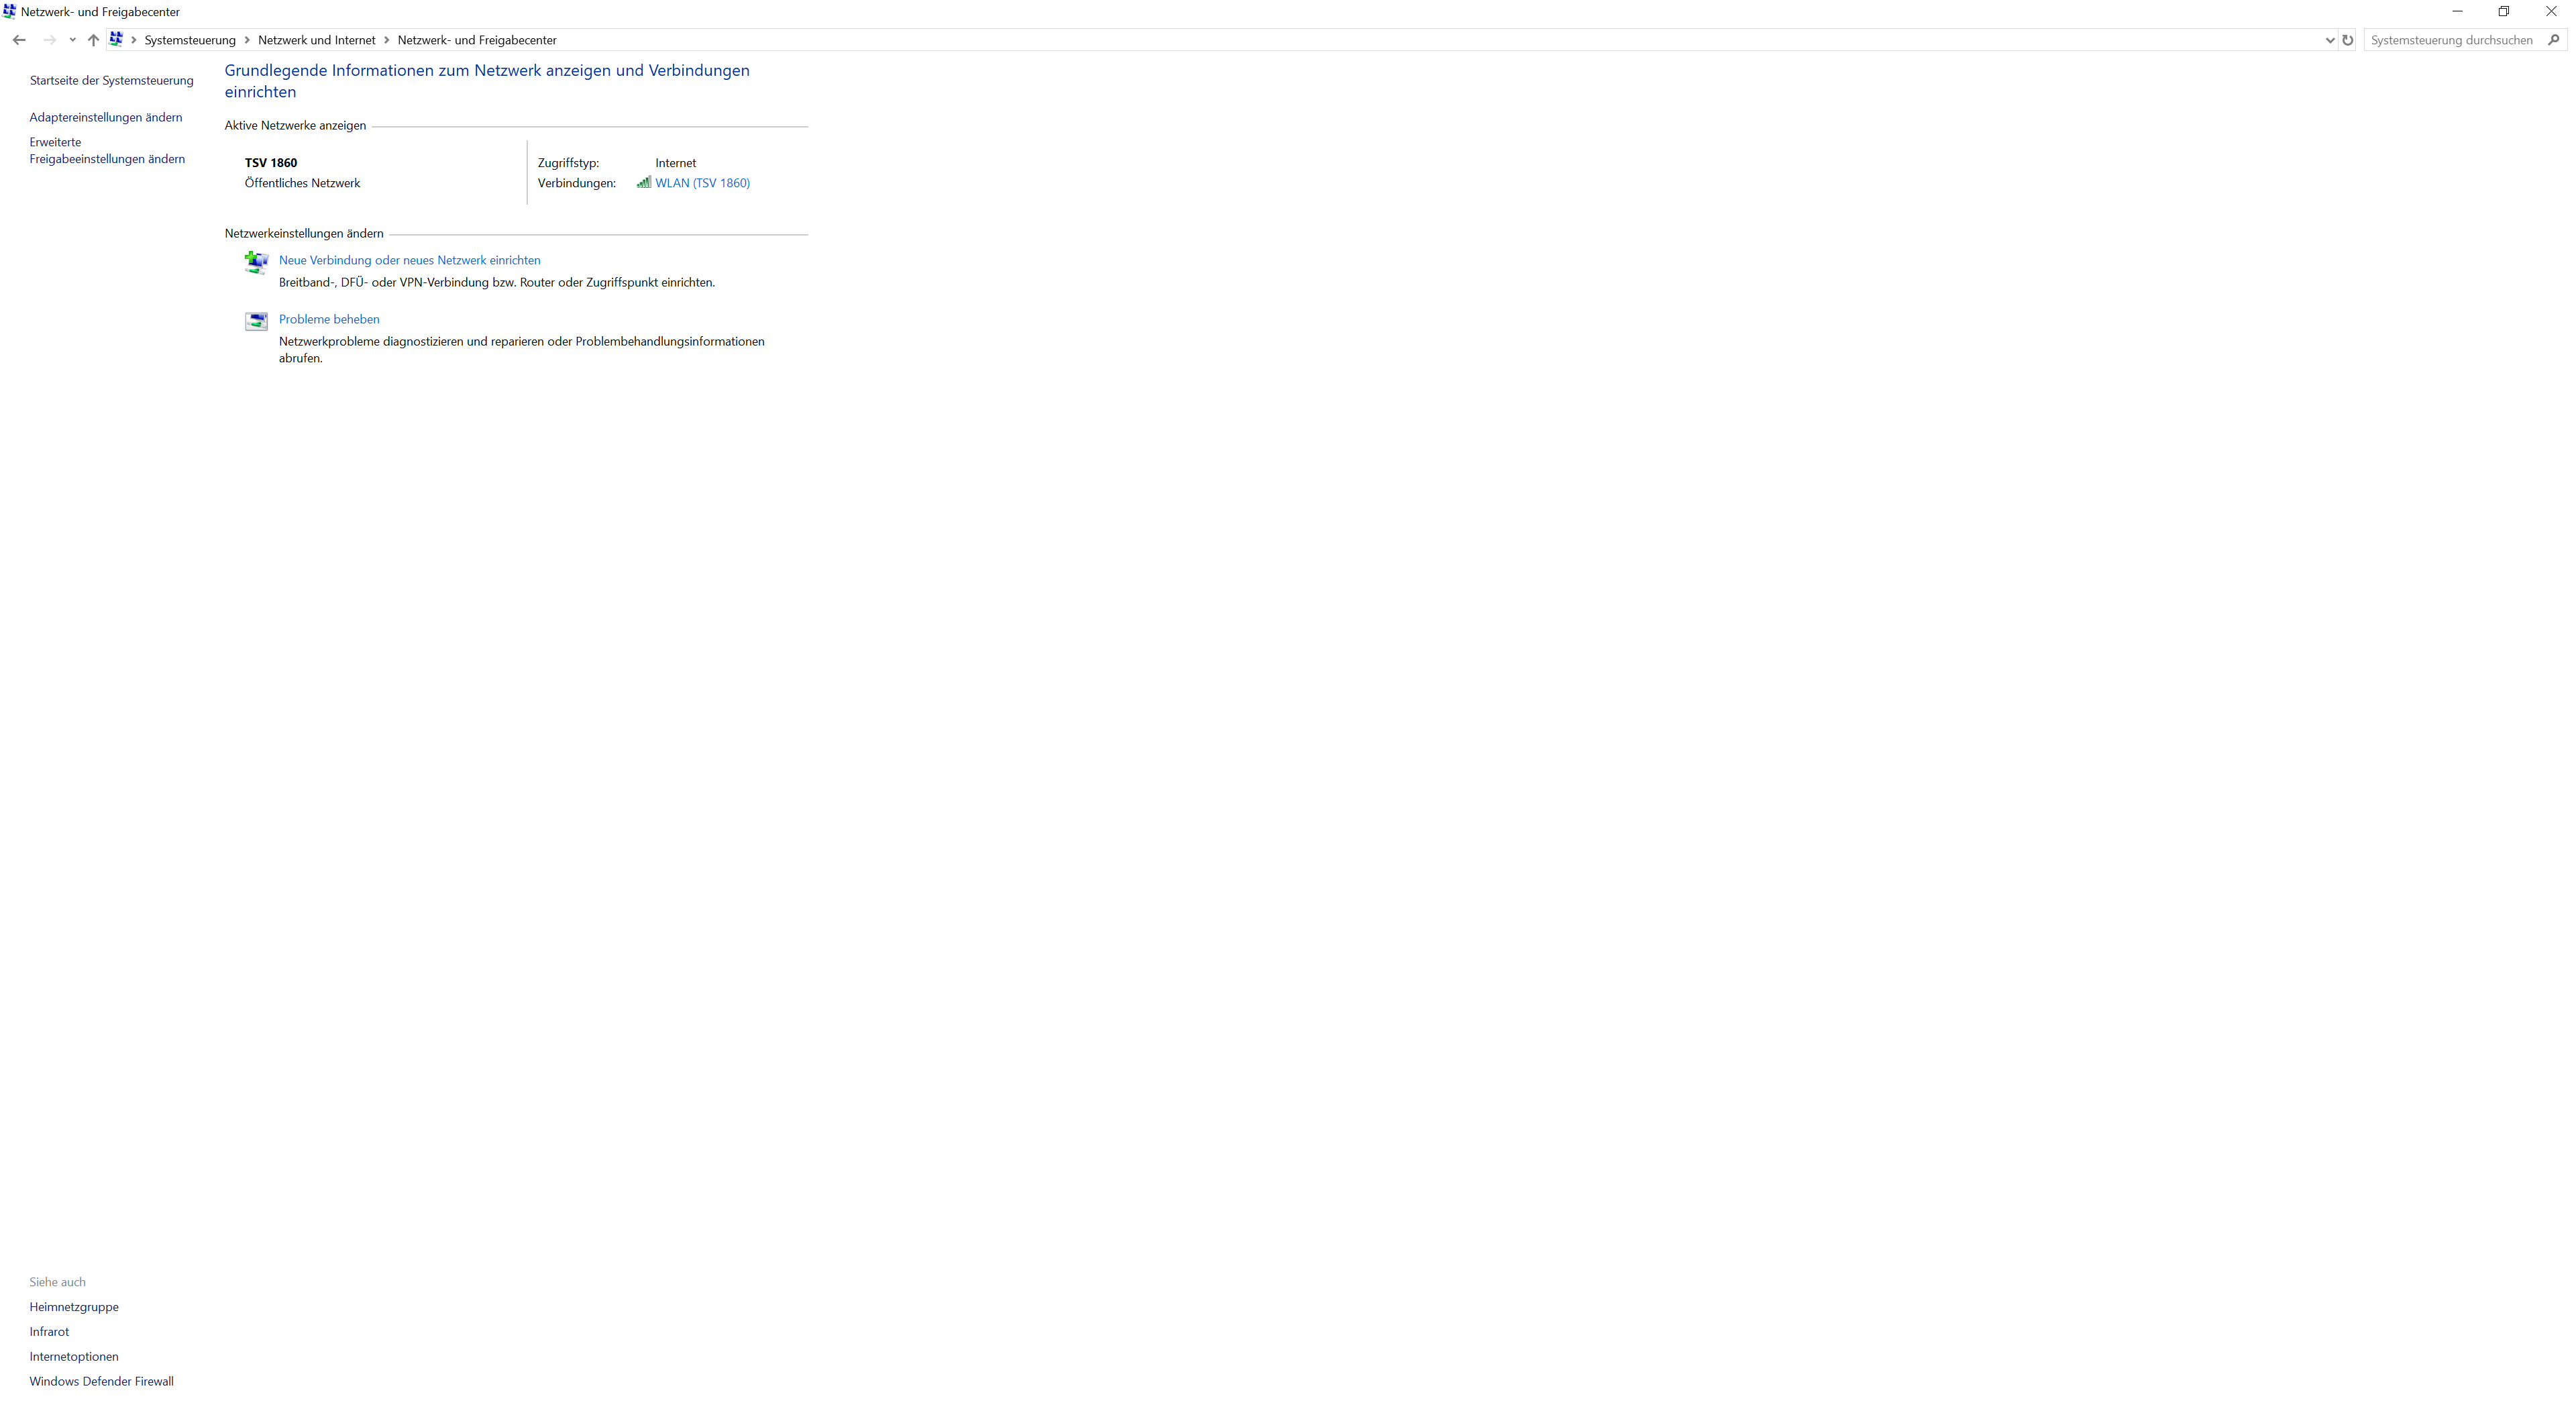Click the control panel icon in address bar
The width and height of the screenshot is (2576, 1409).
coord(116,40)
